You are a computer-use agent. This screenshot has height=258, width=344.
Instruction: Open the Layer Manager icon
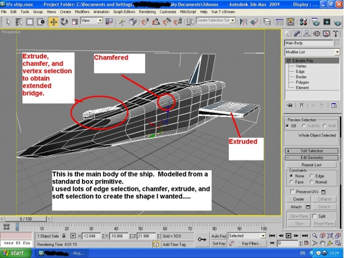(267, 22)
